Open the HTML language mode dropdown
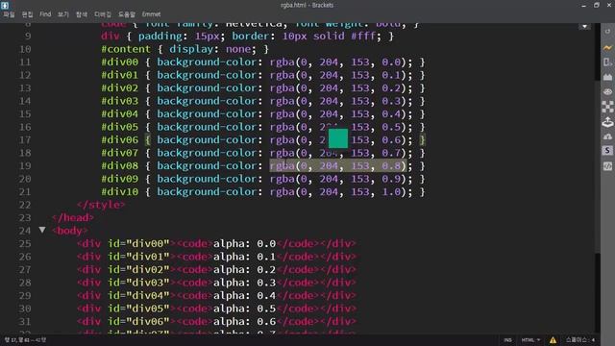 pos(530,340)
